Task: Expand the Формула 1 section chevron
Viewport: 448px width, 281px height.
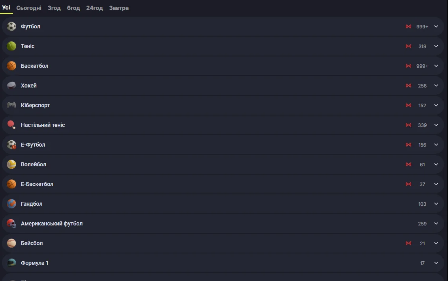Action: [436, 263]
